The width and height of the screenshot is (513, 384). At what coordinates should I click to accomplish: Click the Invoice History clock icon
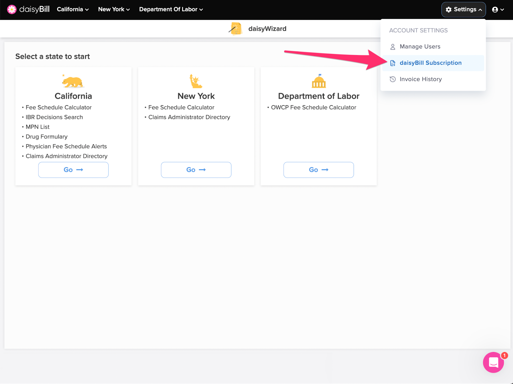pyautogui.click(x=392, y=79)
